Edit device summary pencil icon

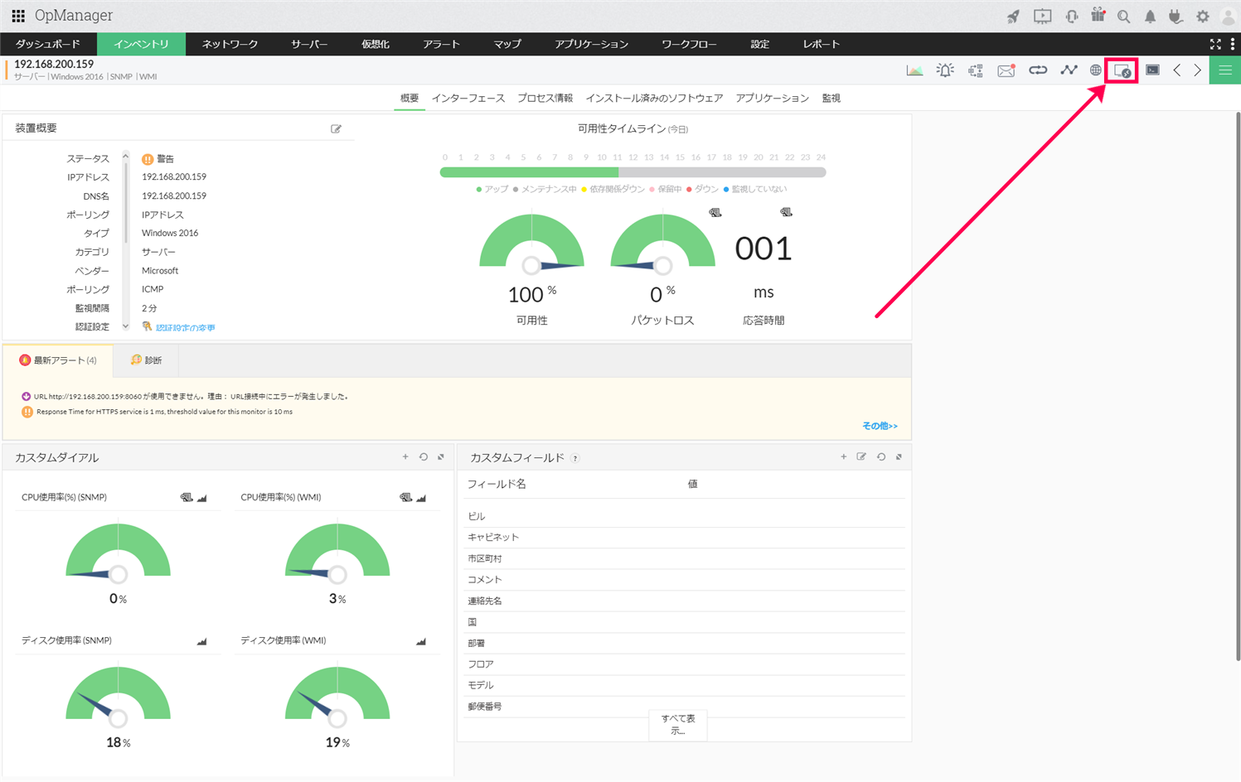click(x=336, y=128)
